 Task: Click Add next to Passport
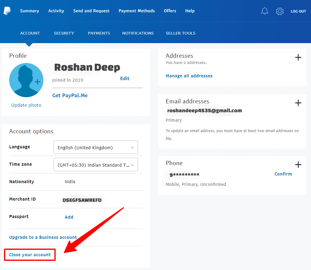pyautogui.click(x=69, y=217)
